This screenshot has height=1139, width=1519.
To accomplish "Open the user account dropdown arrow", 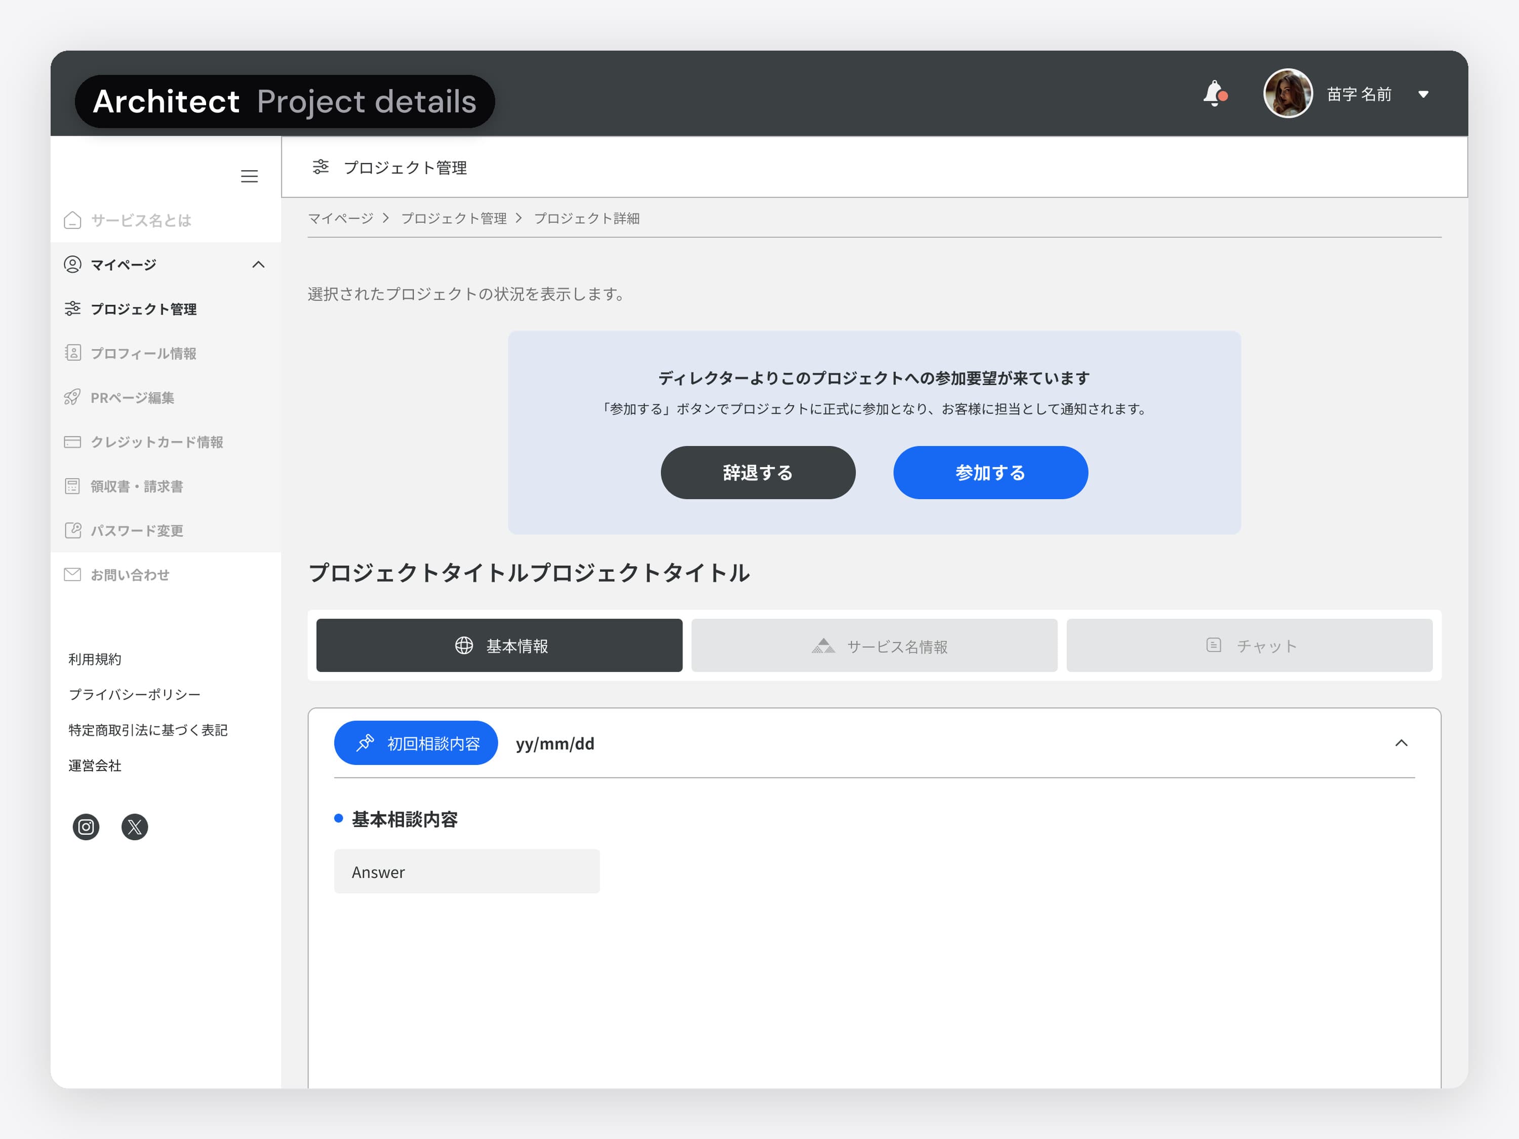I will (x=1423, y=94).
